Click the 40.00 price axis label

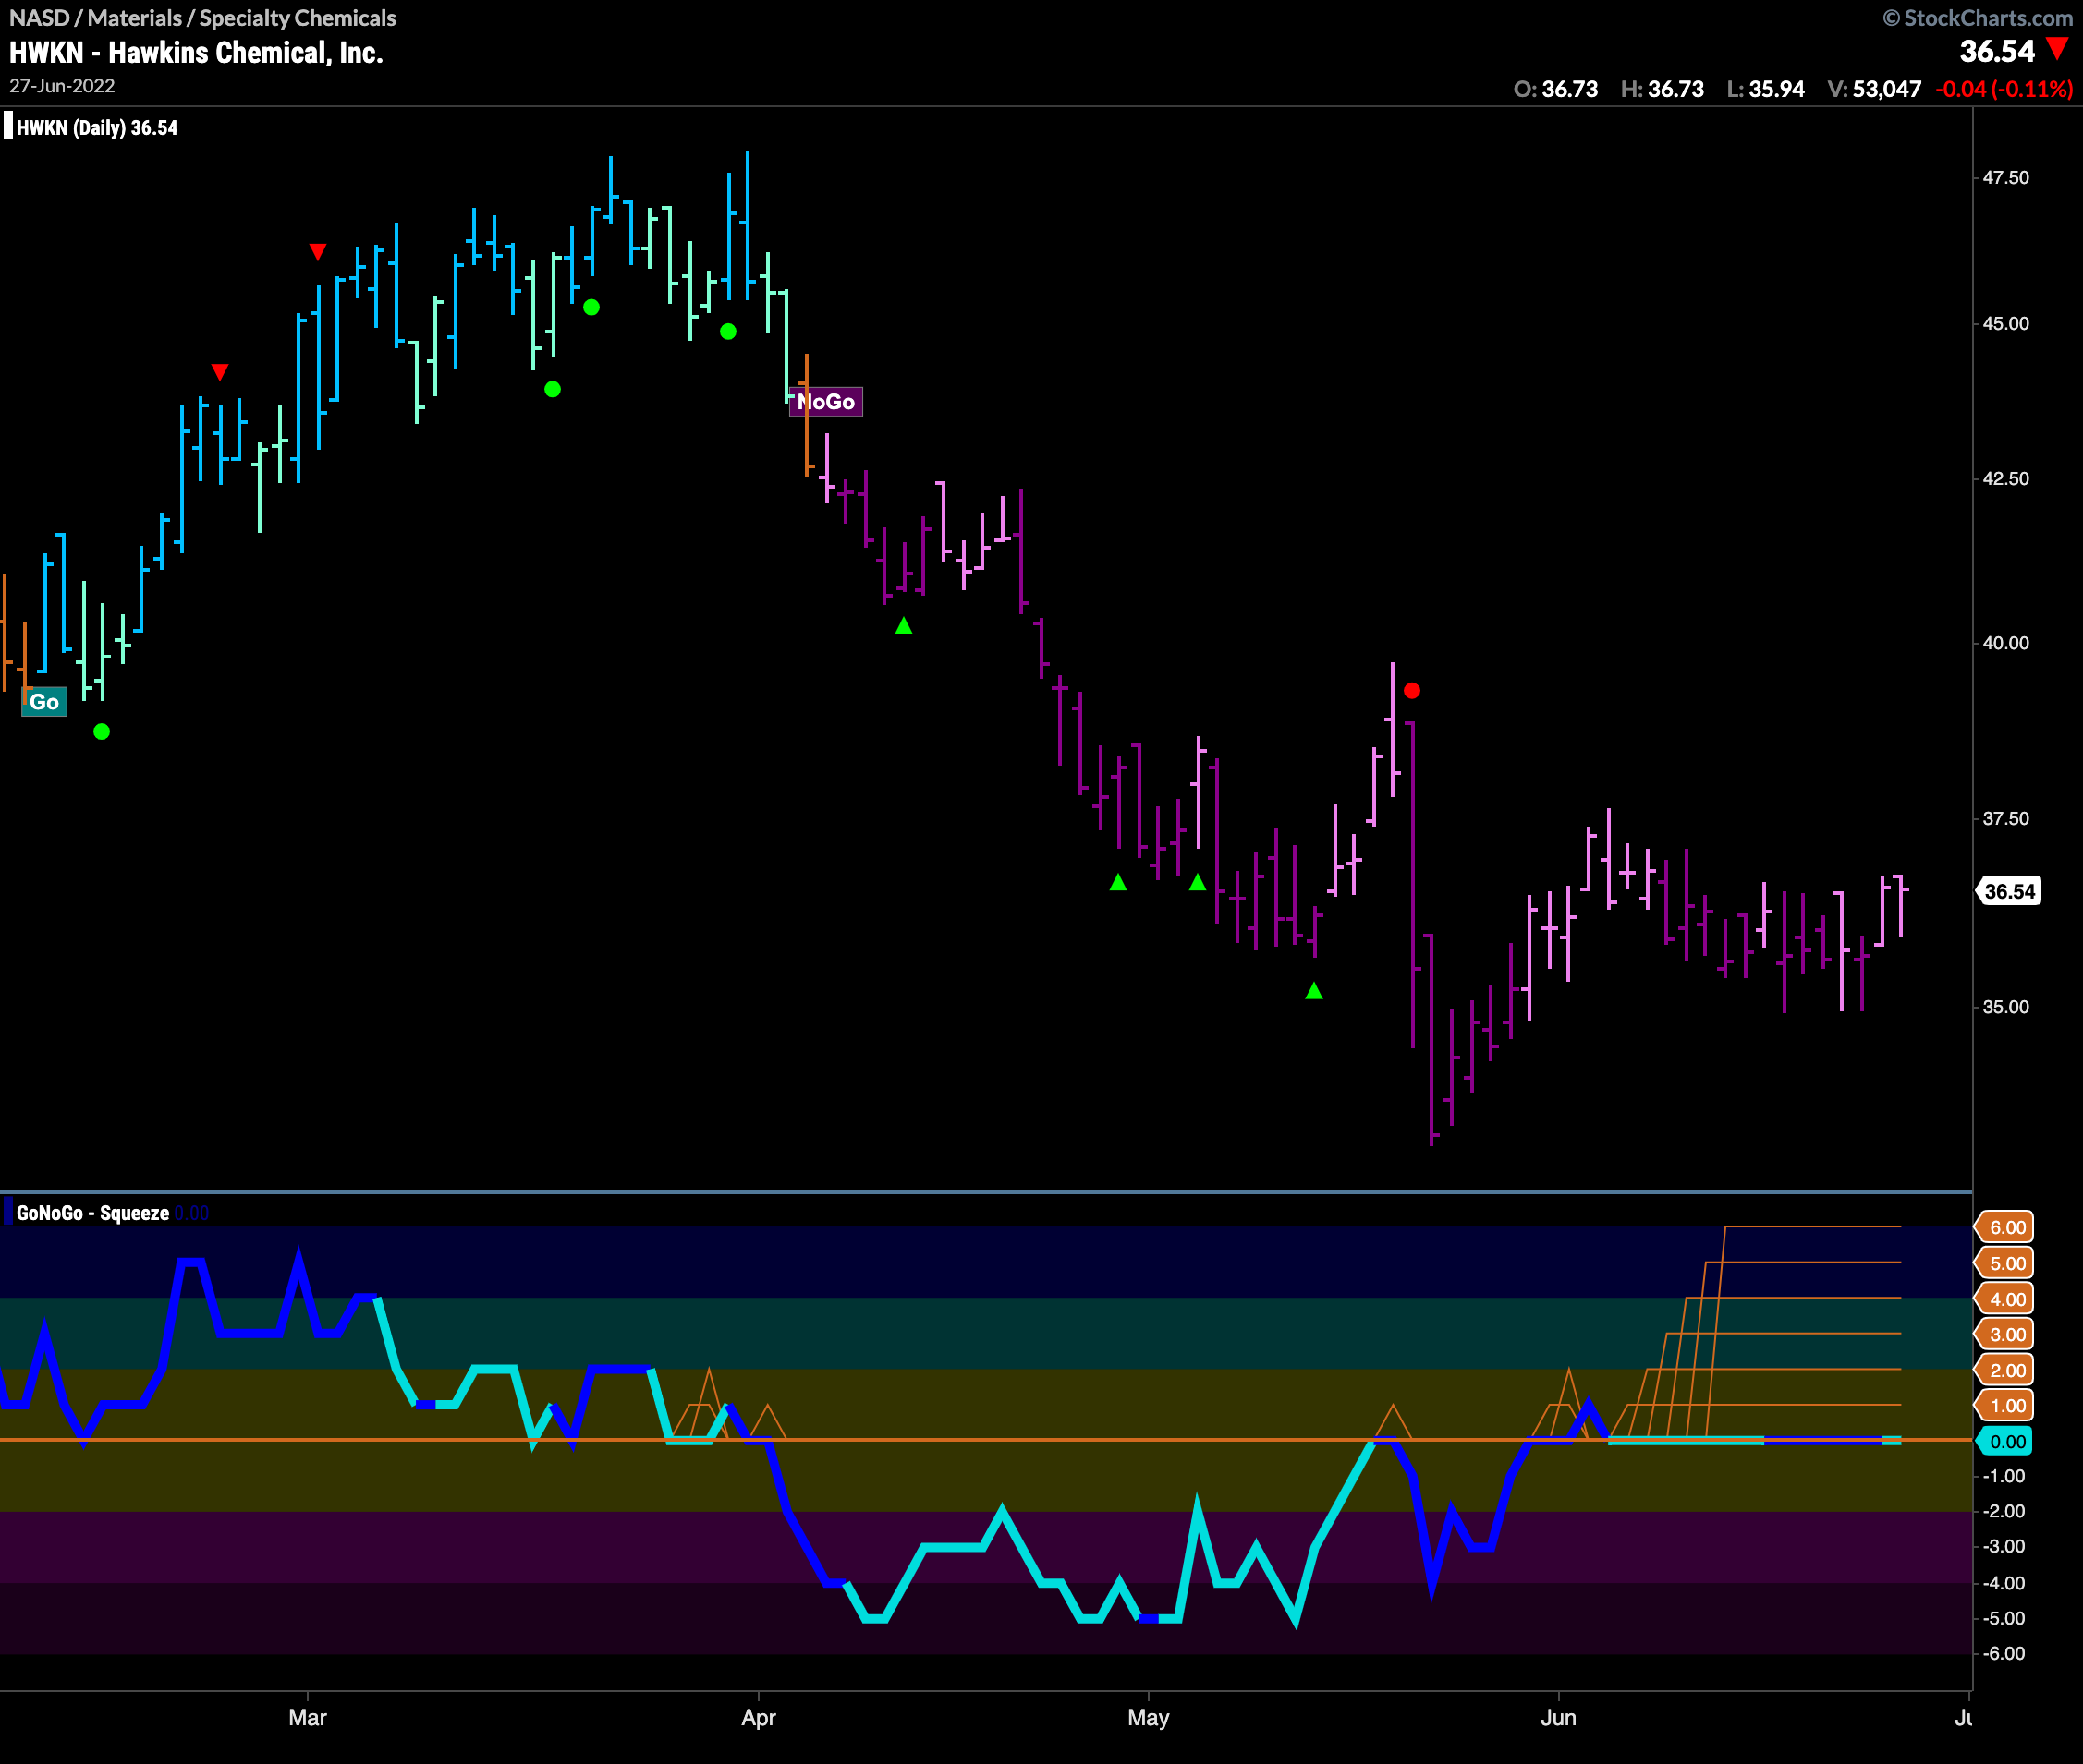[2006, 643]
